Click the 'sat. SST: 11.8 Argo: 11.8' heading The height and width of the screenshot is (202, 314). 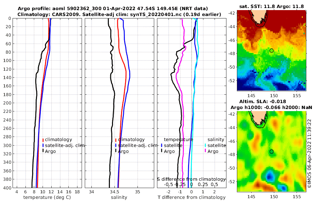(271, 7)
